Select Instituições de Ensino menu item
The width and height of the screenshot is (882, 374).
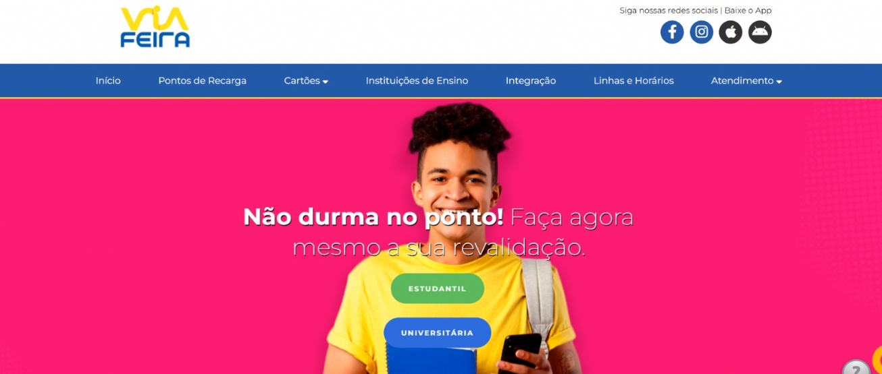(x=417, y=81)
